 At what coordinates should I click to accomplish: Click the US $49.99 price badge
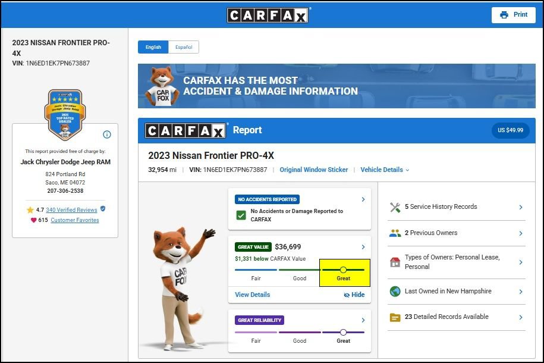pyautogui.click(x=510, y=130)
